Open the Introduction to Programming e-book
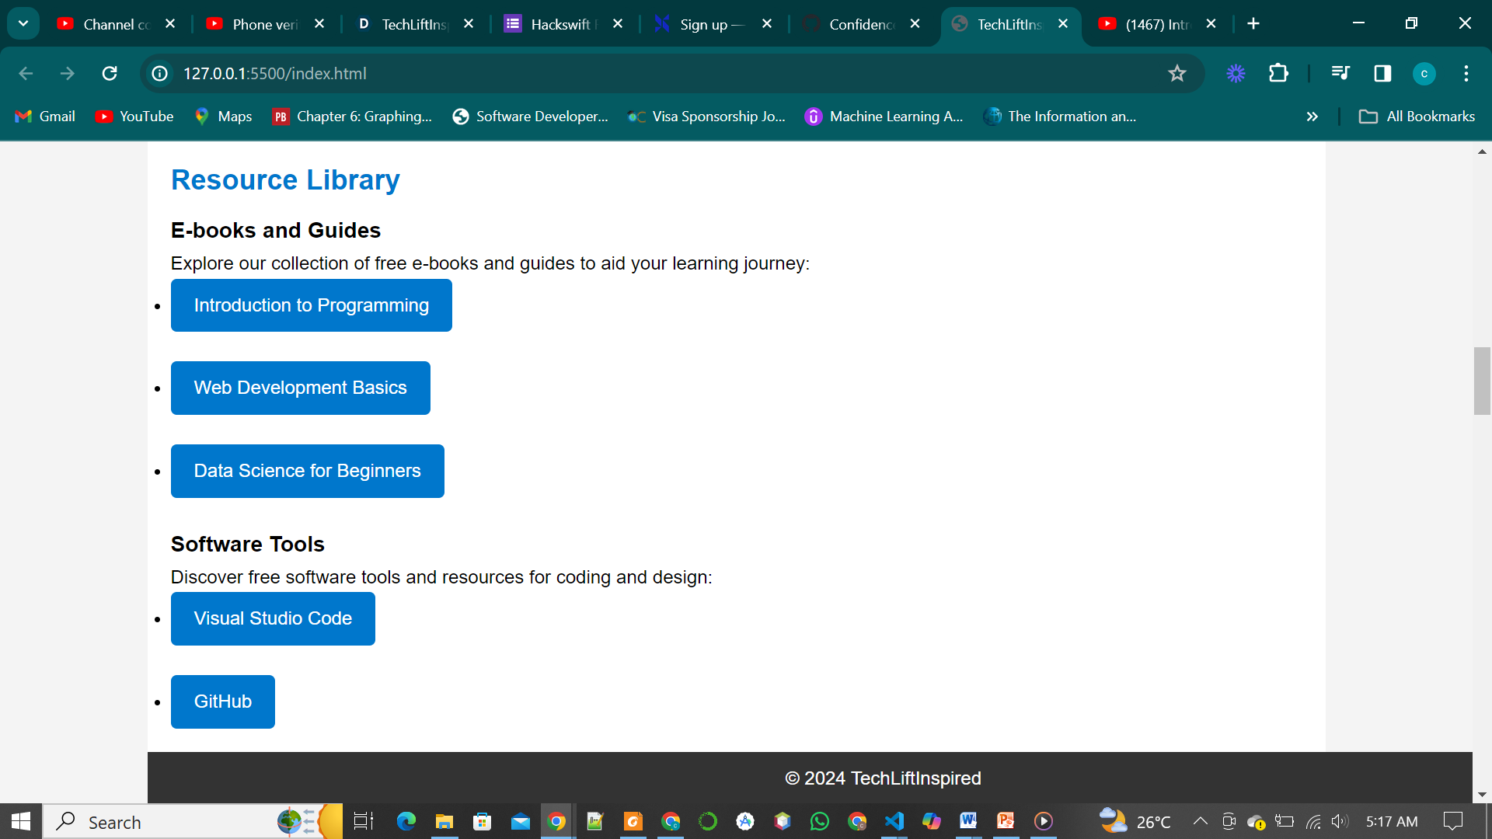Viewport: 1492px width, 839px height. pos(311,305)
